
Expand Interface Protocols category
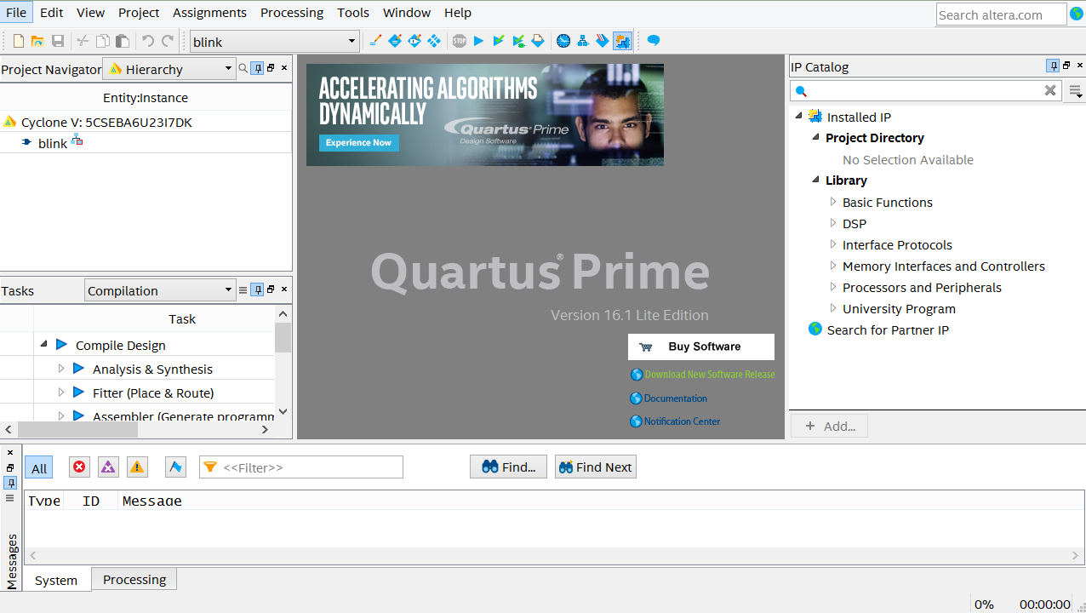pos(833,244)
